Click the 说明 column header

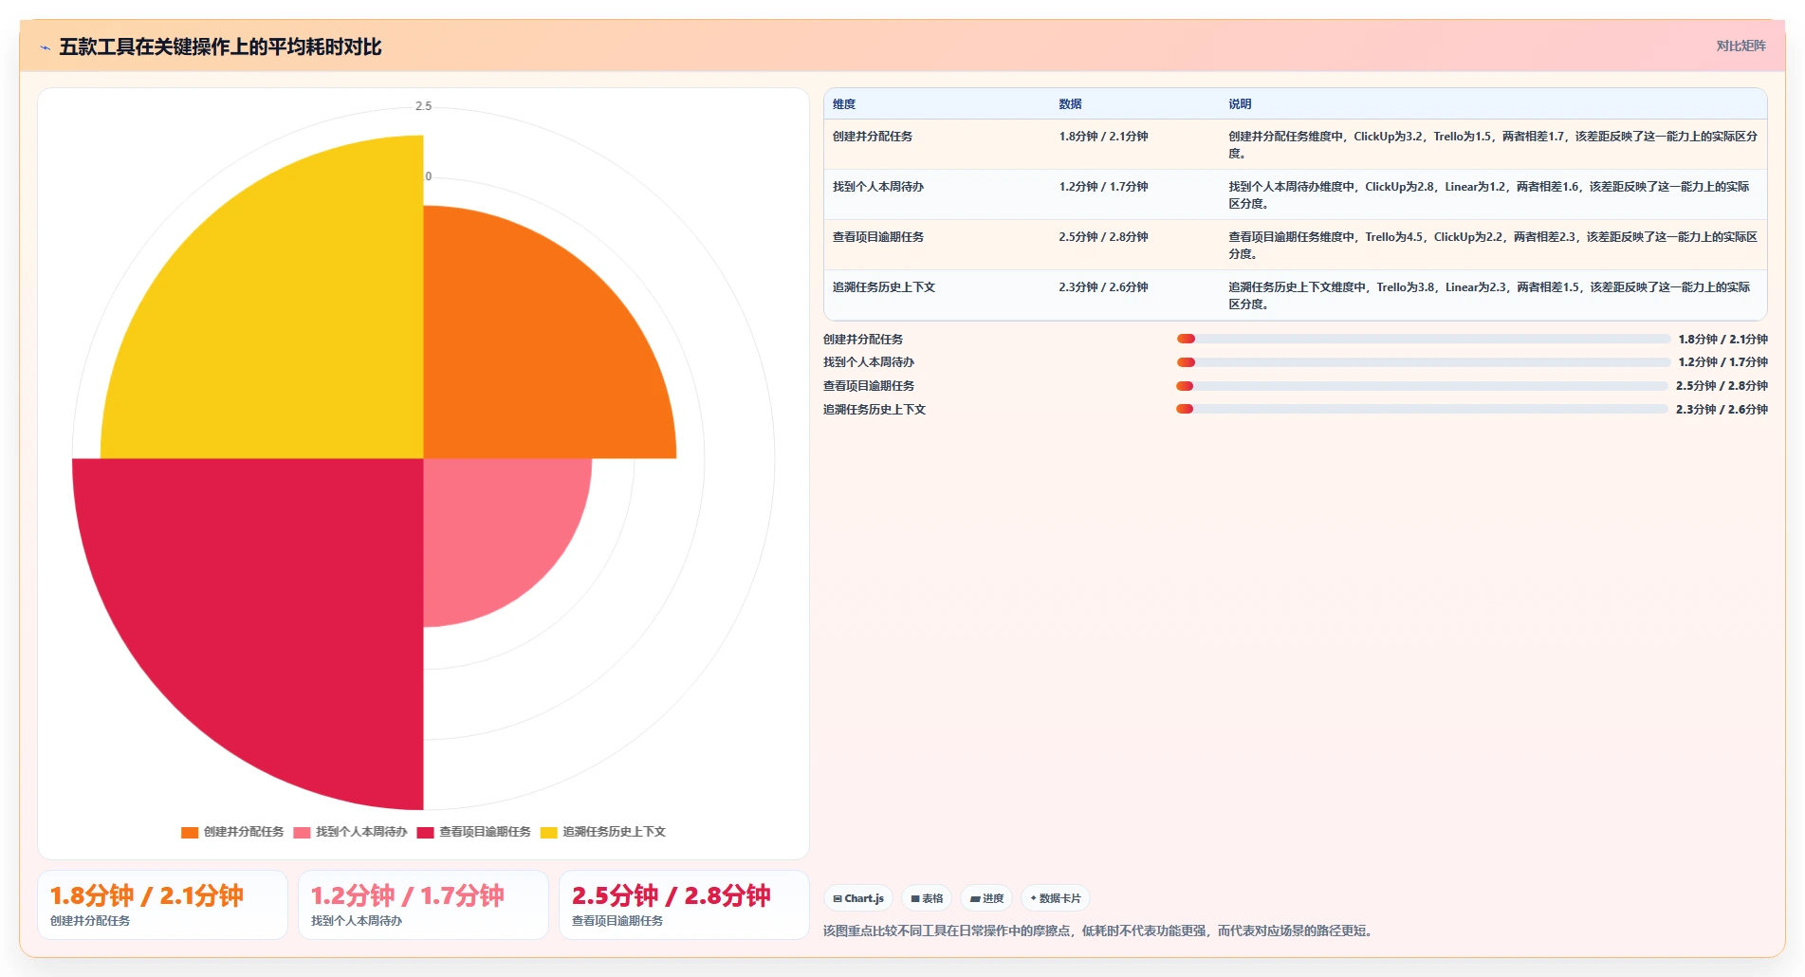click(1240, 104)
